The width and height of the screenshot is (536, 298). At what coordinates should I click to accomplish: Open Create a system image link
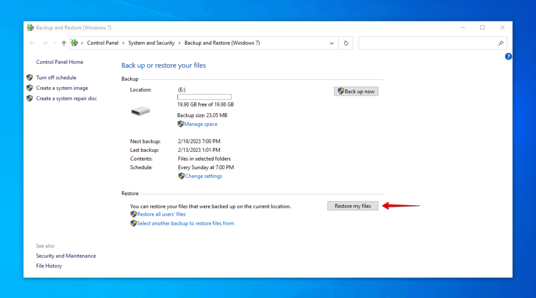tap(62, 88)
